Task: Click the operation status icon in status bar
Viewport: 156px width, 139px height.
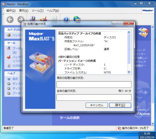Action: 119,128
